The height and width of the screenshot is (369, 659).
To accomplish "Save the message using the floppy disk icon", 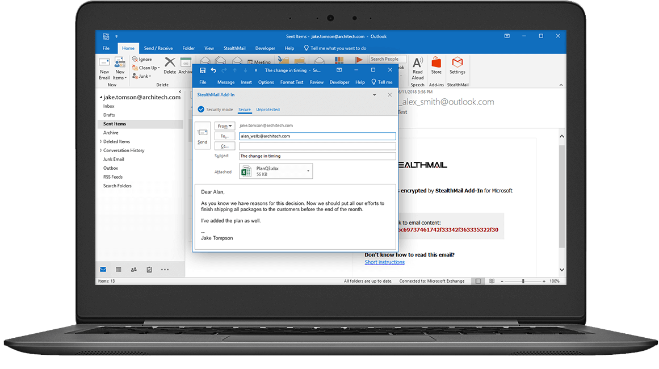I will [203, 70].
